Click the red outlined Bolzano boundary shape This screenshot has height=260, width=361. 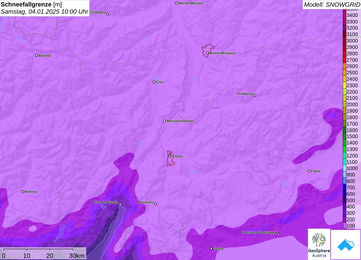[x=208, y=51]
